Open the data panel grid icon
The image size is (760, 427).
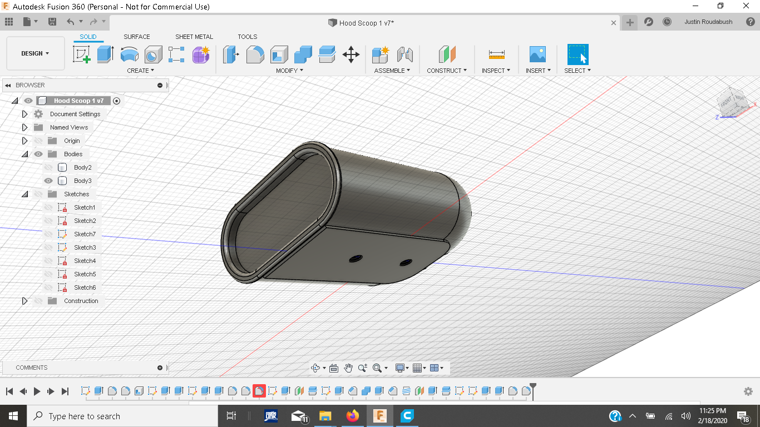pos(9,22)
